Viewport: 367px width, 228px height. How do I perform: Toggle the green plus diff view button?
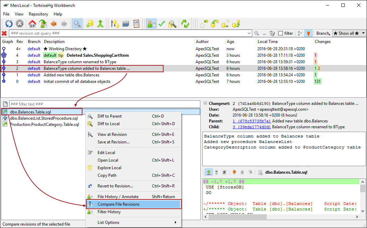click(x=208, y=172)
